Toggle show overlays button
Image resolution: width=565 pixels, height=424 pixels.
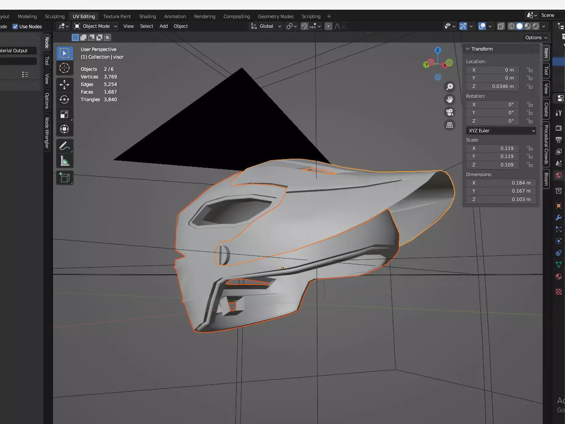pos(482,26)
